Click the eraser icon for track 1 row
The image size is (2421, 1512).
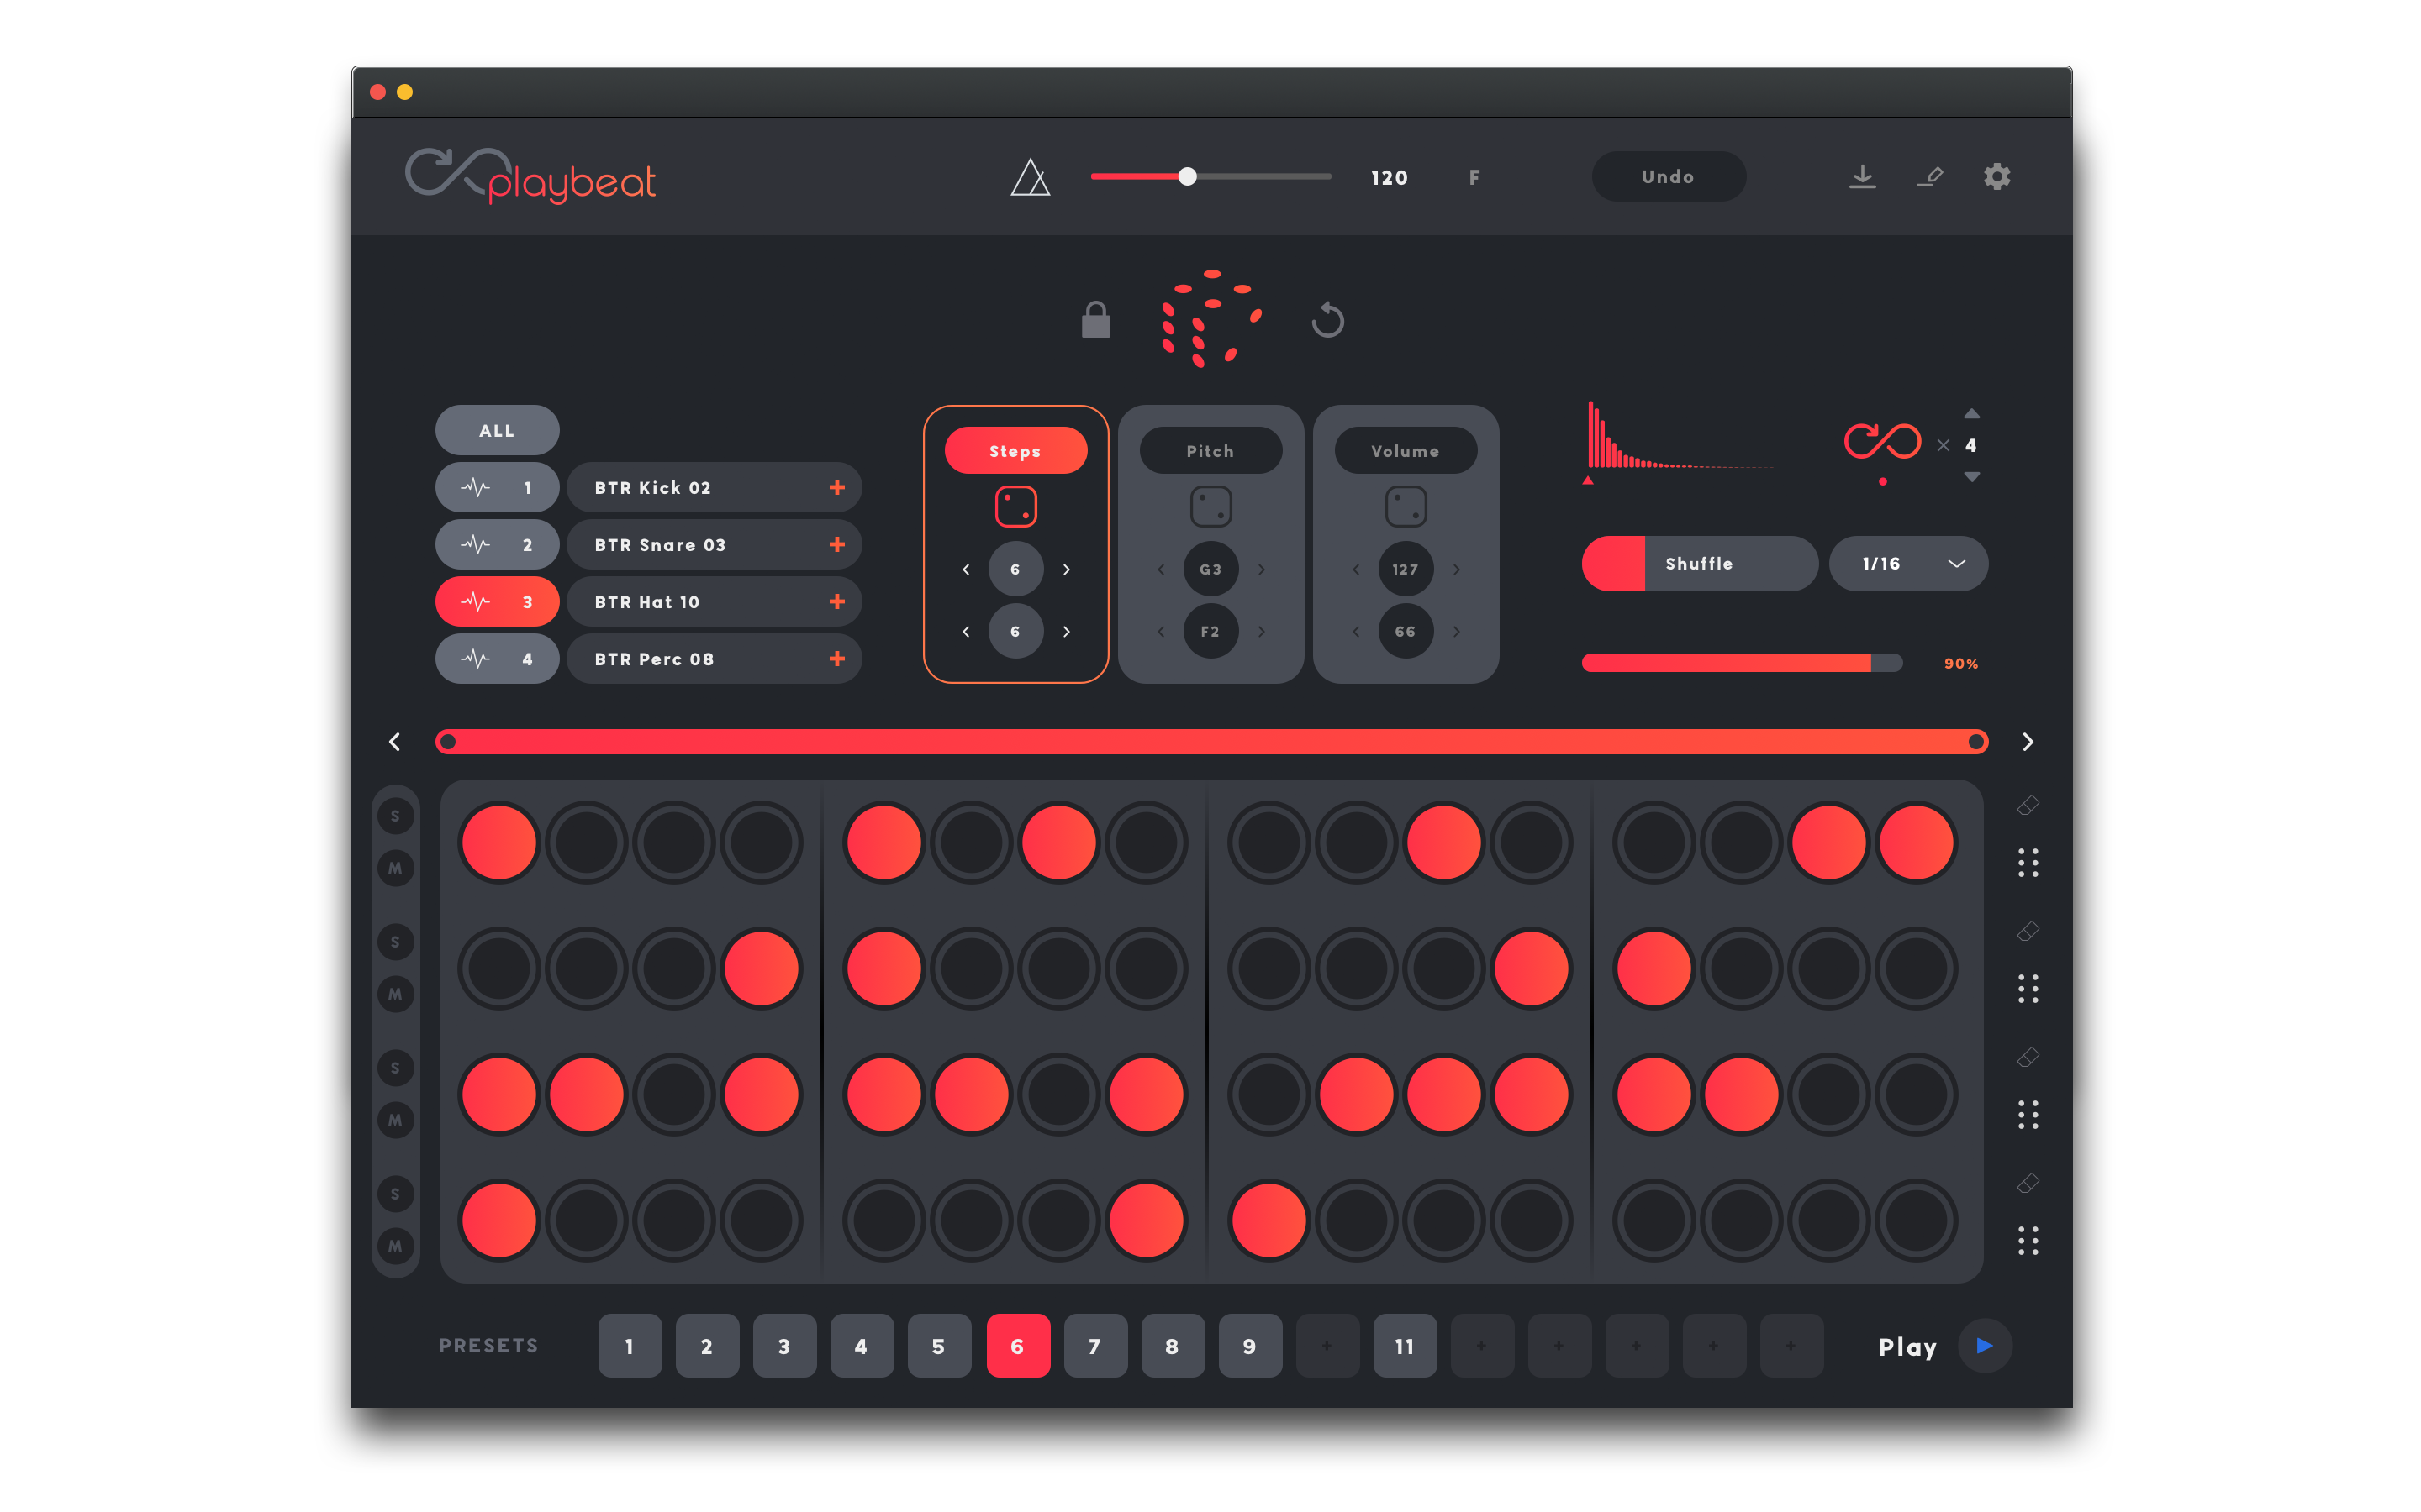(2028, 805)
